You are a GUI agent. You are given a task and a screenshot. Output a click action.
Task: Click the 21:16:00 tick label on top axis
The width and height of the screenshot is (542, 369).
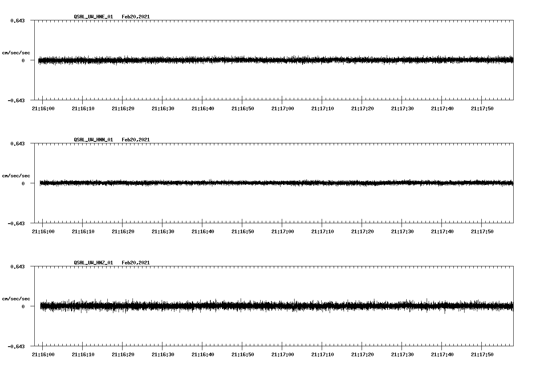tap(44, 107)
